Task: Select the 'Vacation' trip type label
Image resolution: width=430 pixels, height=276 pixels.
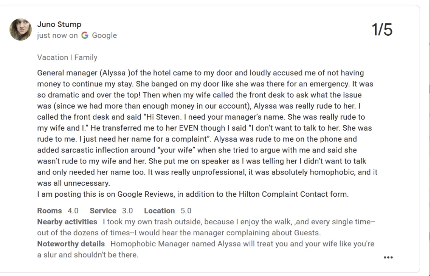Action: point(52,58)
